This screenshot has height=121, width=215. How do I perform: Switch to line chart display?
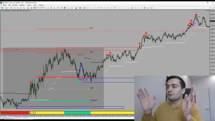pos(54,8)
